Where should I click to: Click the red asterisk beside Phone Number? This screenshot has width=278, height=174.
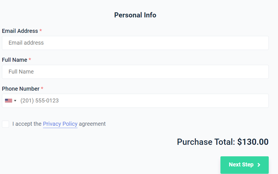pos(42,88)
